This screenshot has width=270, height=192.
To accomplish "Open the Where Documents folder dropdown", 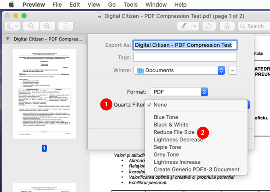I will pyautogui.click(x=180, y=71).
